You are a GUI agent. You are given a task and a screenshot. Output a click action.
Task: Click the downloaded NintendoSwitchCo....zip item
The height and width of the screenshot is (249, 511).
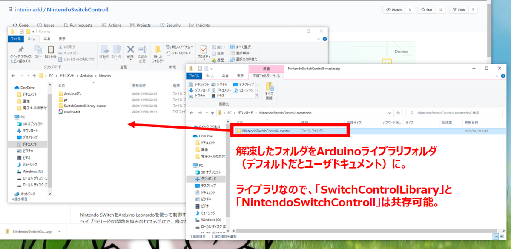(28, 232)
